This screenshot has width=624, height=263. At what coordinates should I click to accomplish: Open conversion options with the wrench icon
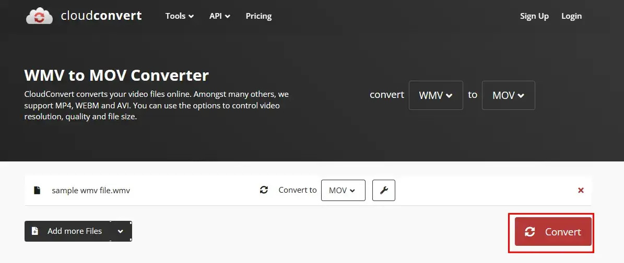coord(384,191)
